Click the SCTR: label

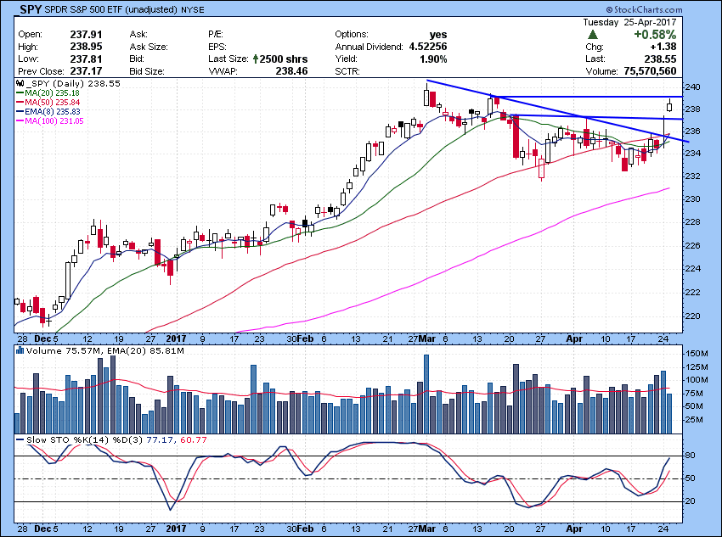(x=347, y=71)
